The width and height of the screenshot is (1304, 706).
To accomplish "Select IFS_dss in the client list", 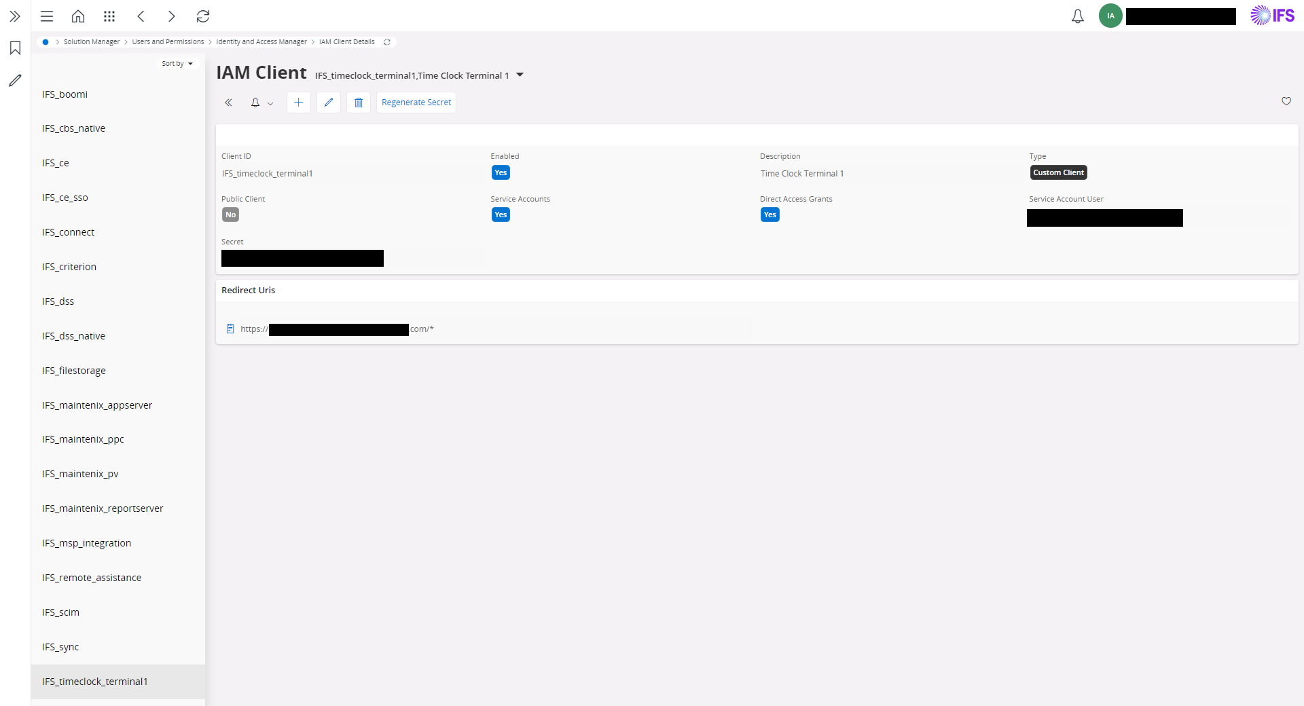I will 118,301.
